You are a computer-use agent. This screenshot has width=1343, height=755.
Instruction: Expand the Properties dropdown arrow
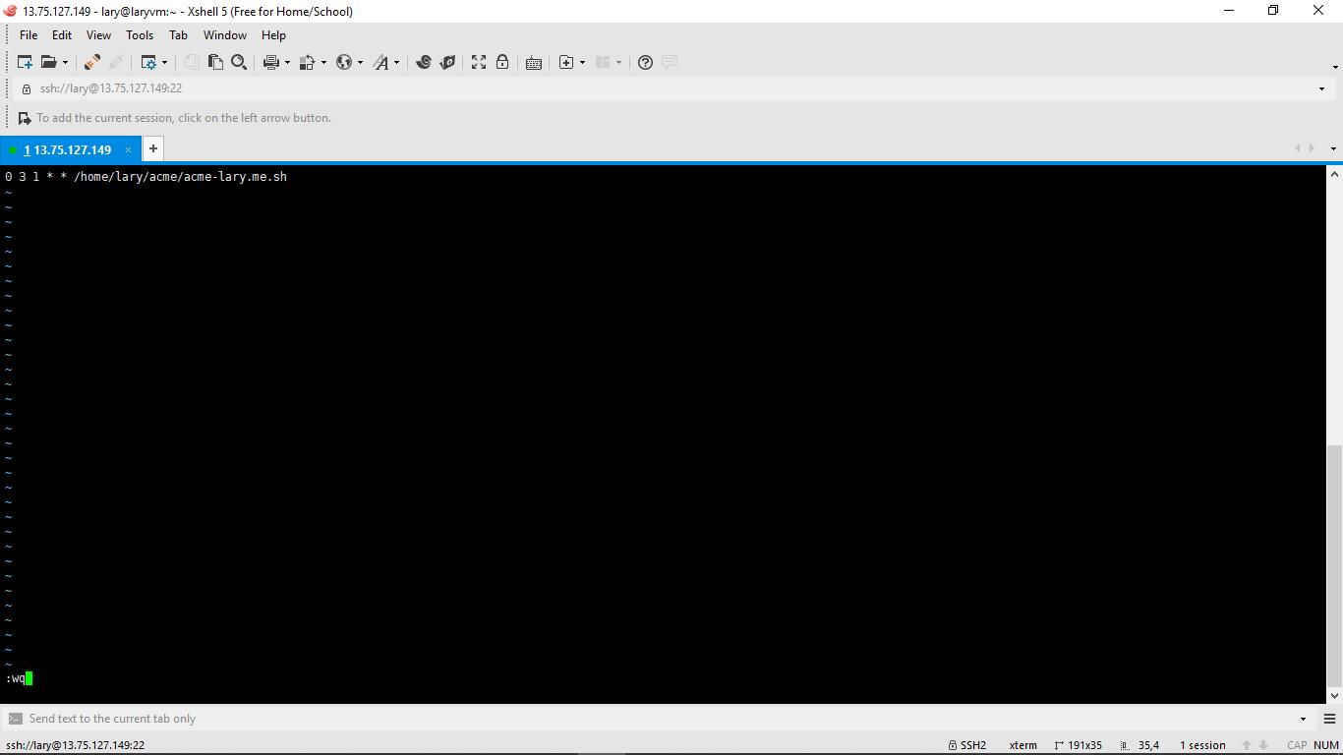[164, 62]
